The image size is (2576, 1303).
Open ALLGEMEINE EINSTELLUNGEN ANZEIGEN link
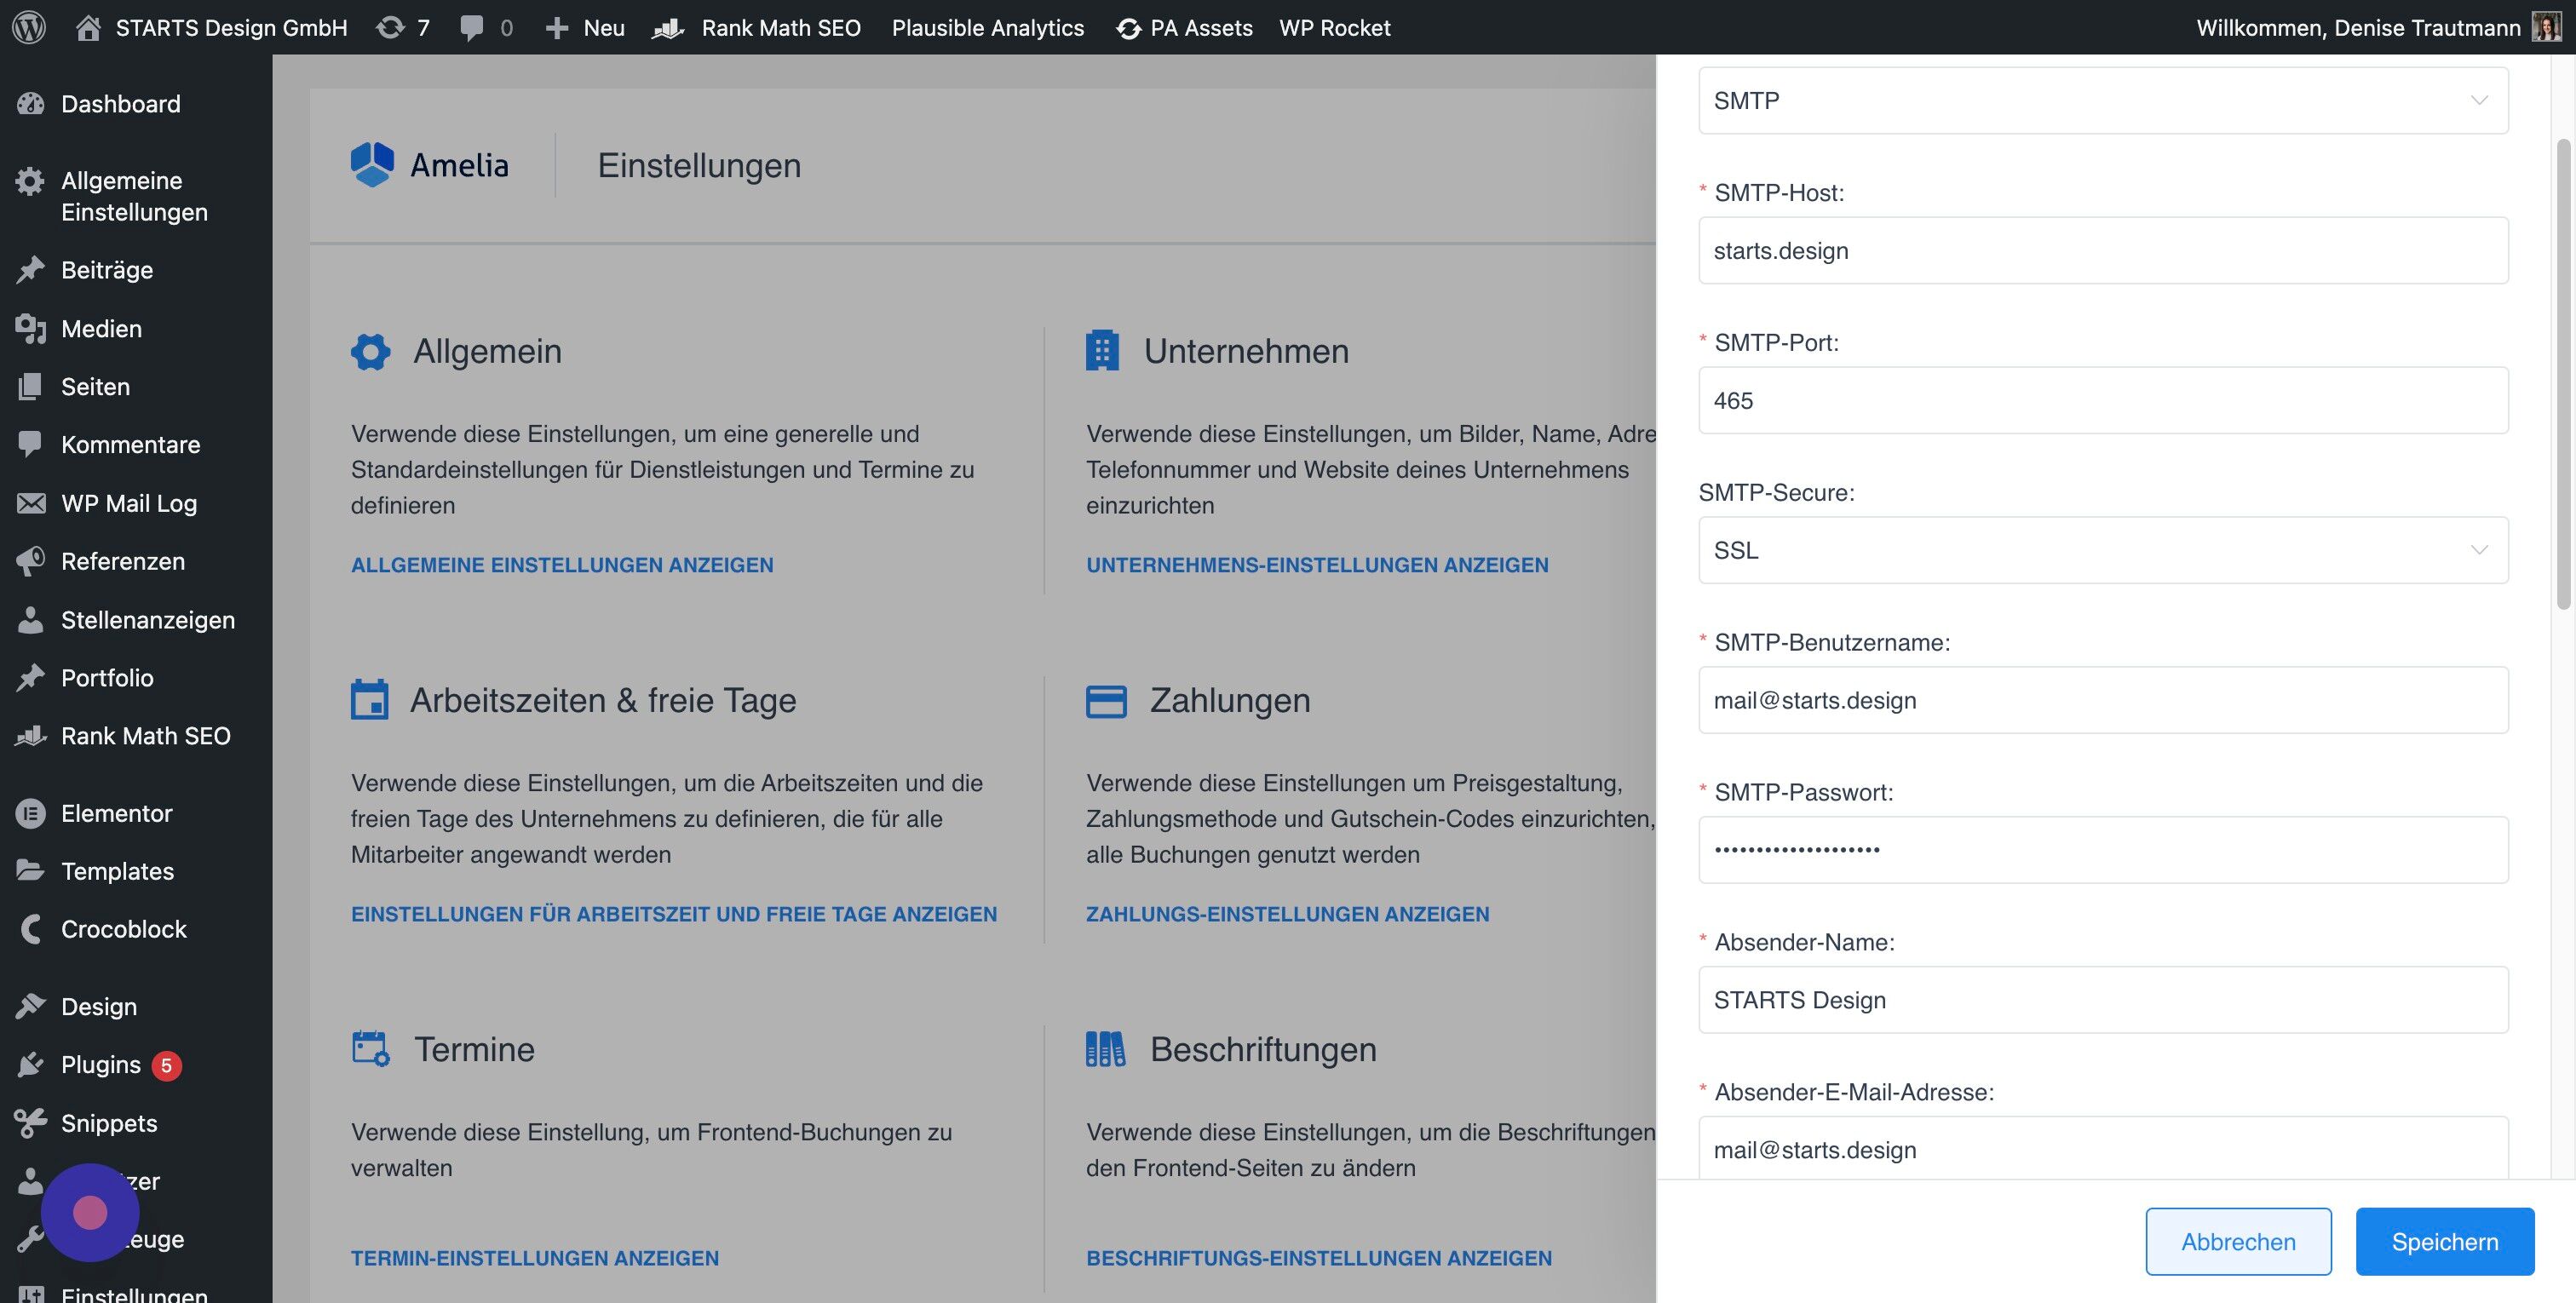[x=562, y=565]
